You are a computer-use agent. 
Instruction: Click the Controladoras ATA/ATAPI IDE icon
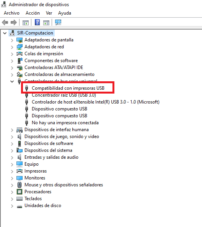(x=20, y=67)
